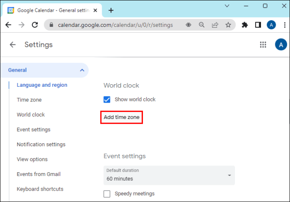Viewport: 290px width, 202px height.
Task: Click the back arrow next to Settings
Action: pos(13,44)
